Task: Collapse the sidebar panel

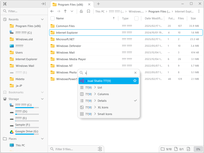Action: coord(43,4)
